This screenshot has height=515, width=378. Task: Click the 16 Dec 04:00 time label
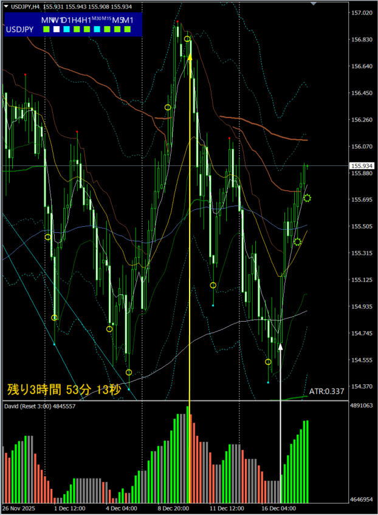(279, 508)
